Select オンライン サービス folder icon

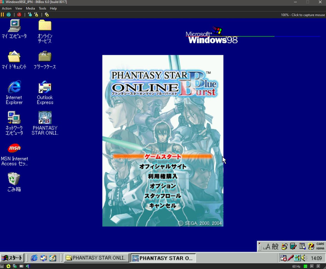click(x=45, y=31)
